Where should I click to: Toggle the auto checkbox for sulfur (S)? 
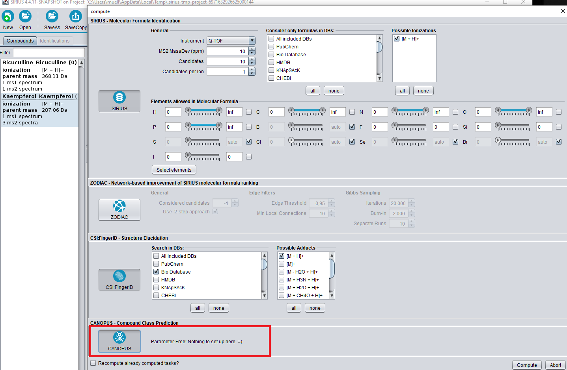pos(249,142)
